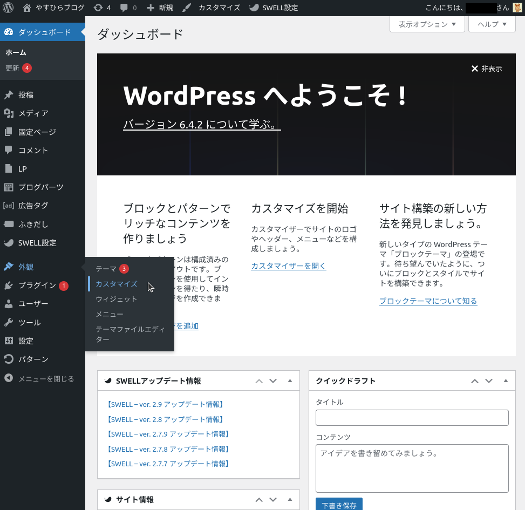Go to ホーム under ダッシュボード
Viewport: 525px width, 510px height.
pos(16,52)
